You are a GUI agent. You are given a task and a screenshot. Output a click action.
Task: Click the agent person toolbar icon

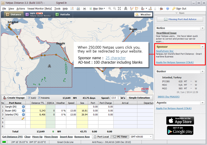coord(150,9)
